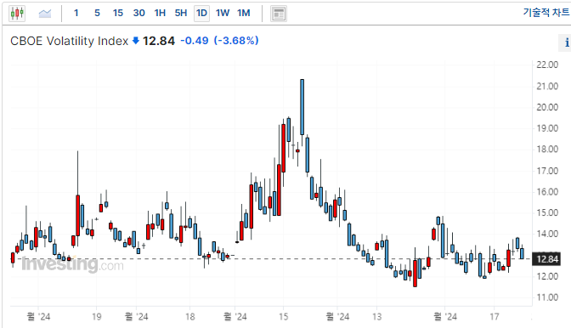
Task: Click the 14.00 axis label
Action: click(547, 234)
